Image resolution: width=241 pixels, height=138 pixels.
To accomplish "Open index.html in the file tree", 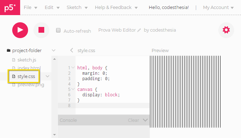I will (x=29, y=68).
